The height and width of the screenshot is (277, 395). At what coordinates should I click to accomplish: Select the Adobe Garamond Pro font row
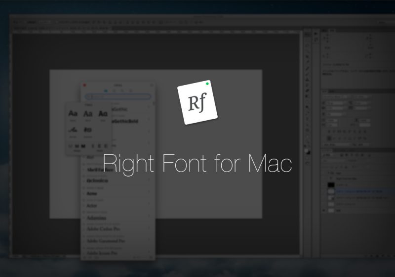(x=118, y=240)
